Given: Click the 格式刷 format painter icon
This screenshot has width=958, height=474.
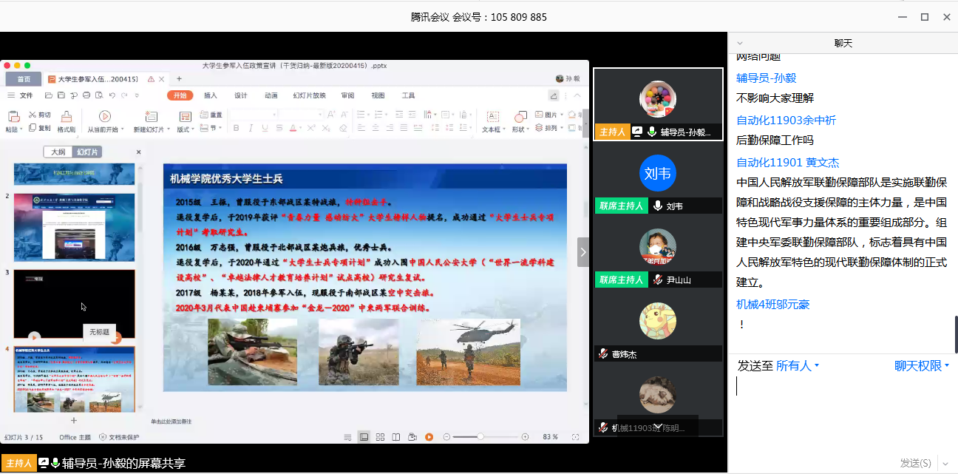Looking at the screenshot, I should [67, 116].
